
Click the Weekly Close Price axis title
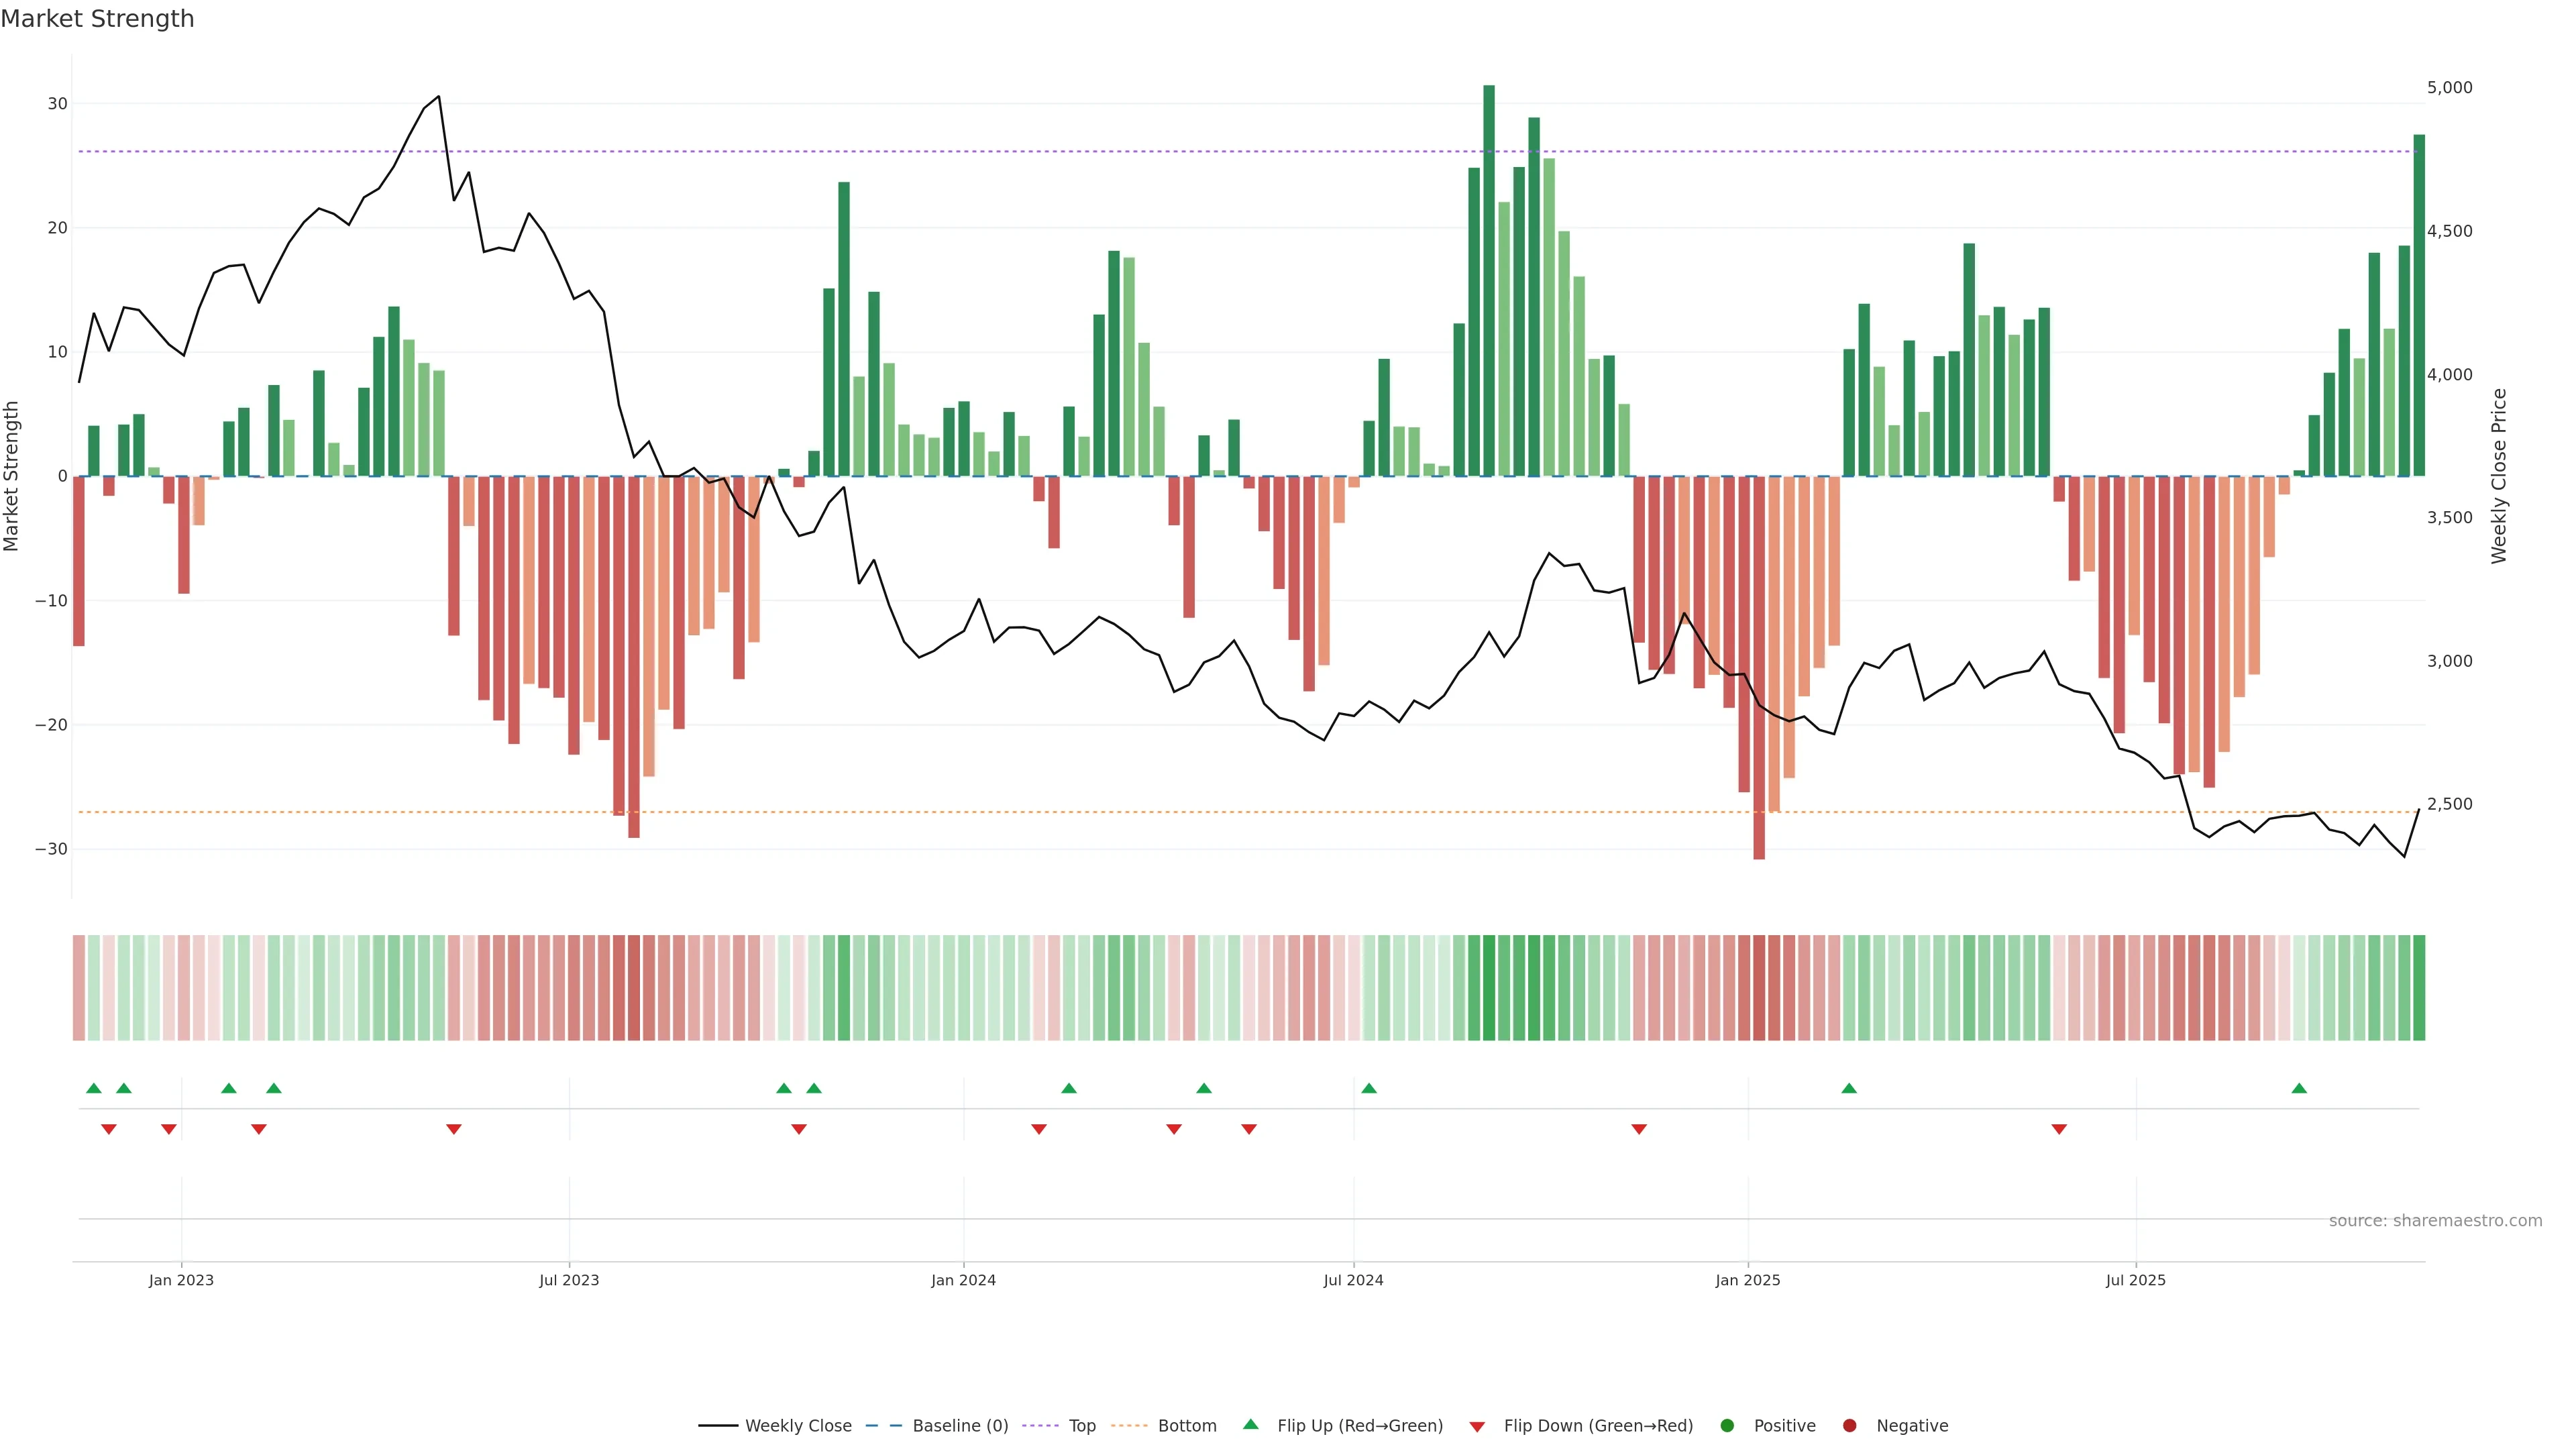(x=2499, y=476)
